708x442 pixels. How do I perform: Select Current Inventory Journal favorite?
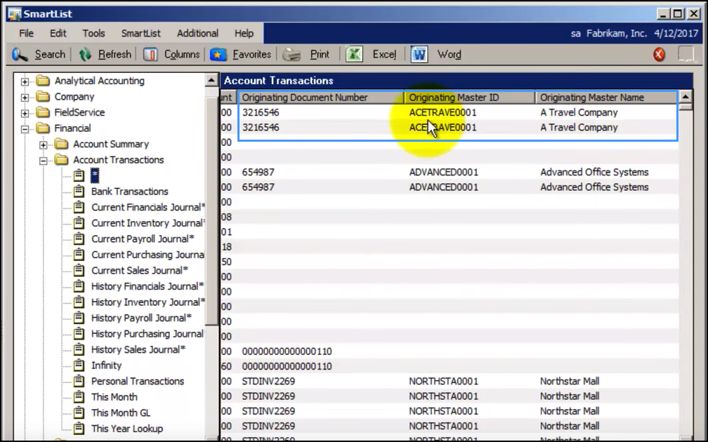[148, 223]
